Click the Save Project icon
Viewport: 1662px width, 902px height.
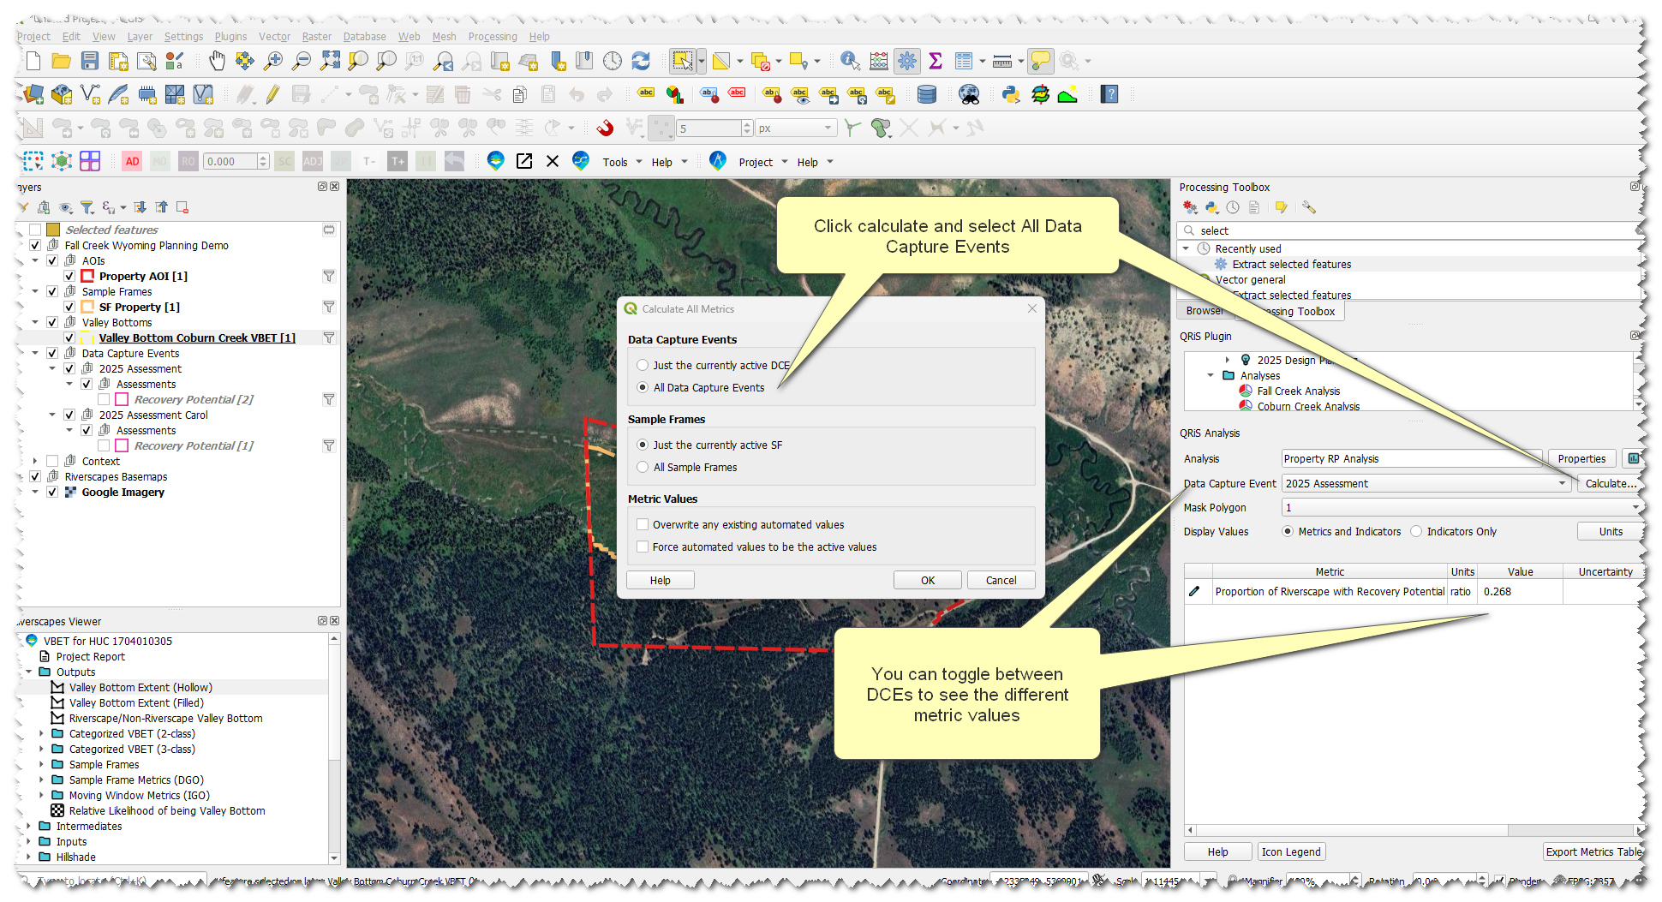[x=90, y=61]
